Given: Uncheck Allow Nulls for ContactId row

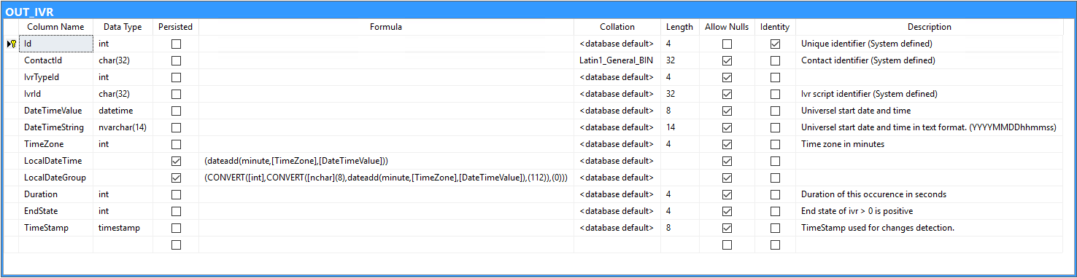Looking at the screenshot, I should point(727,60).
